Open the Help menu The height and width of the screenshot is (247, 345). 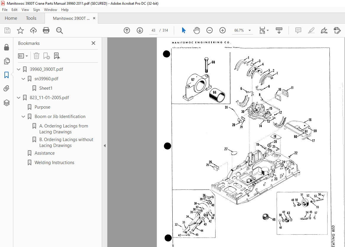click(65, 10)
